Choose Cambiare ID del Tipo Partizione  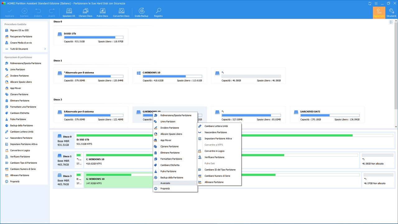219,170
